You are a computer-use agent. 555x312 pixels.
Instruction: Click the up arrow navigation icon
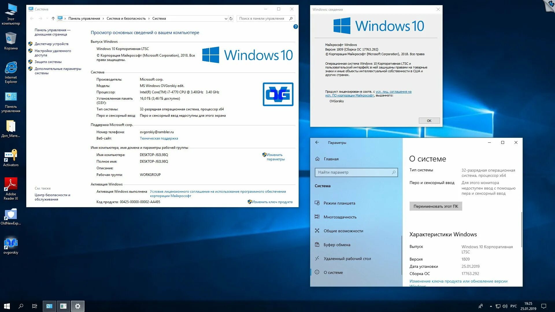[53, 18]
